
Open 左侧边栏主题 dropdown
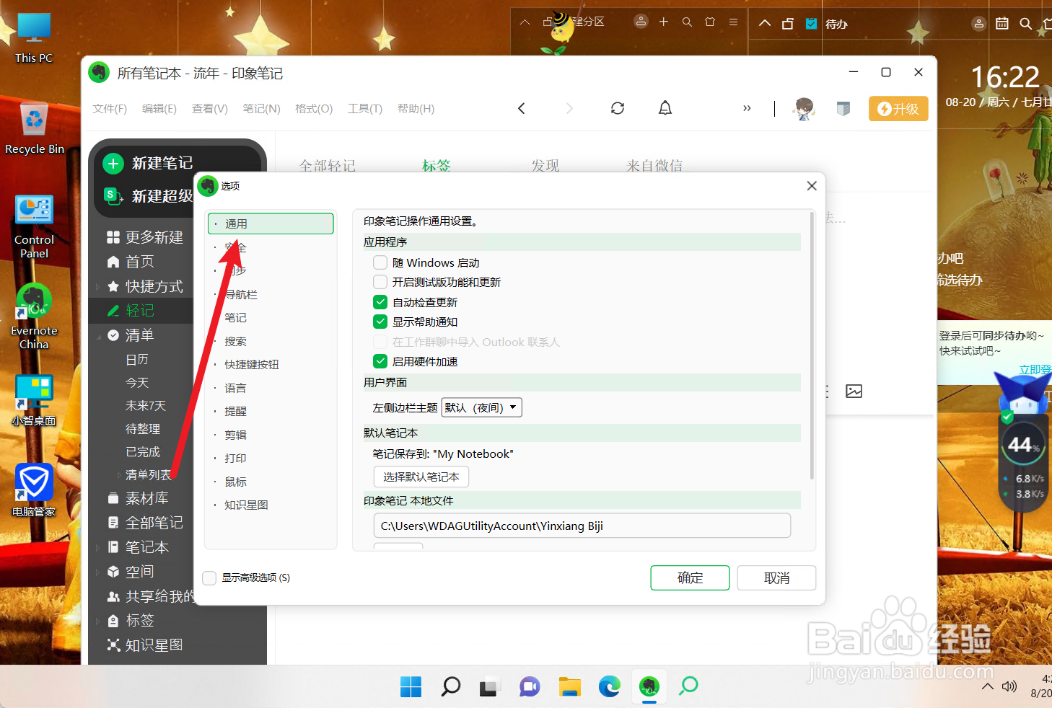tap(482, 407)
